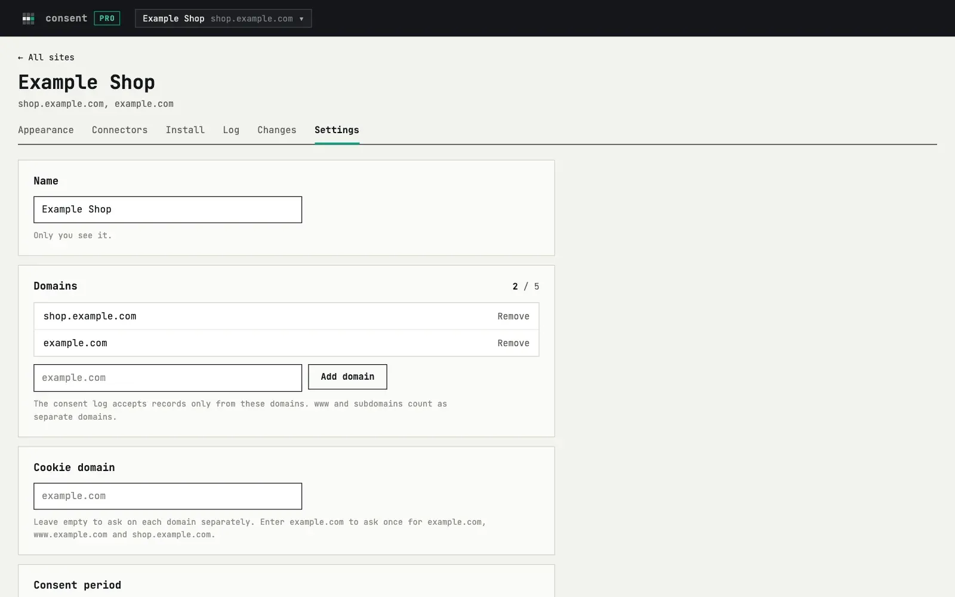Viewport: 955px width, 597px height.
Task: Select the Settings tab
Action: click(337, 130)
